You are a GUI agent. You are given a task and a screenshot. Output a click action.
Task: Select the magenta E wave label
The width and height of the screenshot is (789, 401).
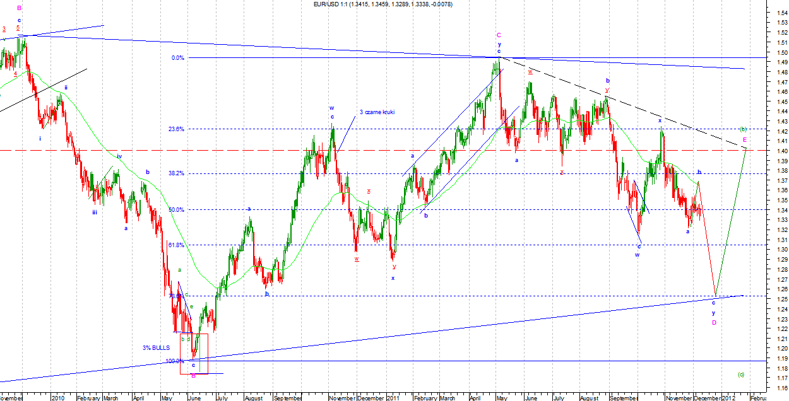click(745, 139)
